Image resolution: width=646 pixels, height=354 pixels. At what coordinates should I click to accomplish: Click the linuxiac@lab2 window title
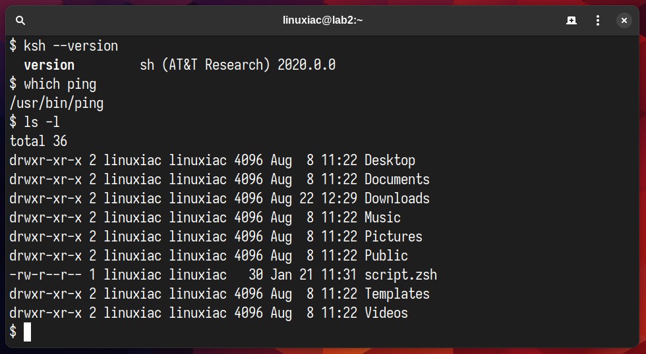coord(322,20)
